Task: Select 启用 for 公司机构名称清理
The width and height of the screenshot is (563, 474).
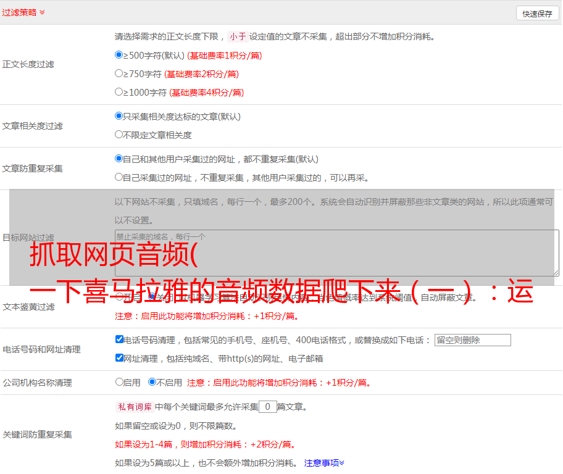Action: pyautogui.click(x=119, y=381)
